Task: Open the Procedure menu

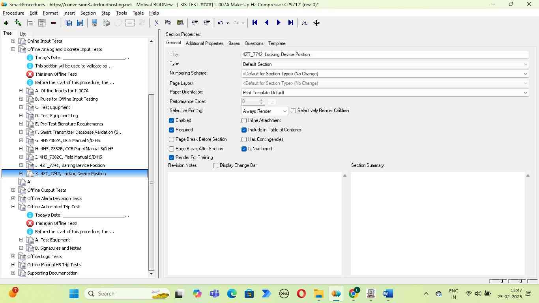Action: click(x=13, y=13)
